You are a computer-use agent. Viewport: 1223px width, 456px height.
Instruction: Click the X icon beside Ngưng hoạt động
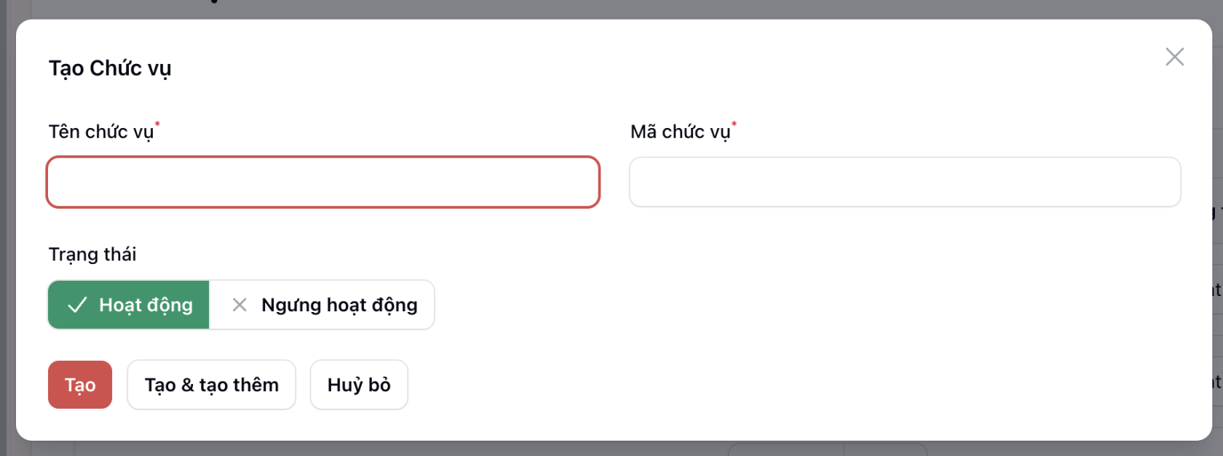click(240, 305)
